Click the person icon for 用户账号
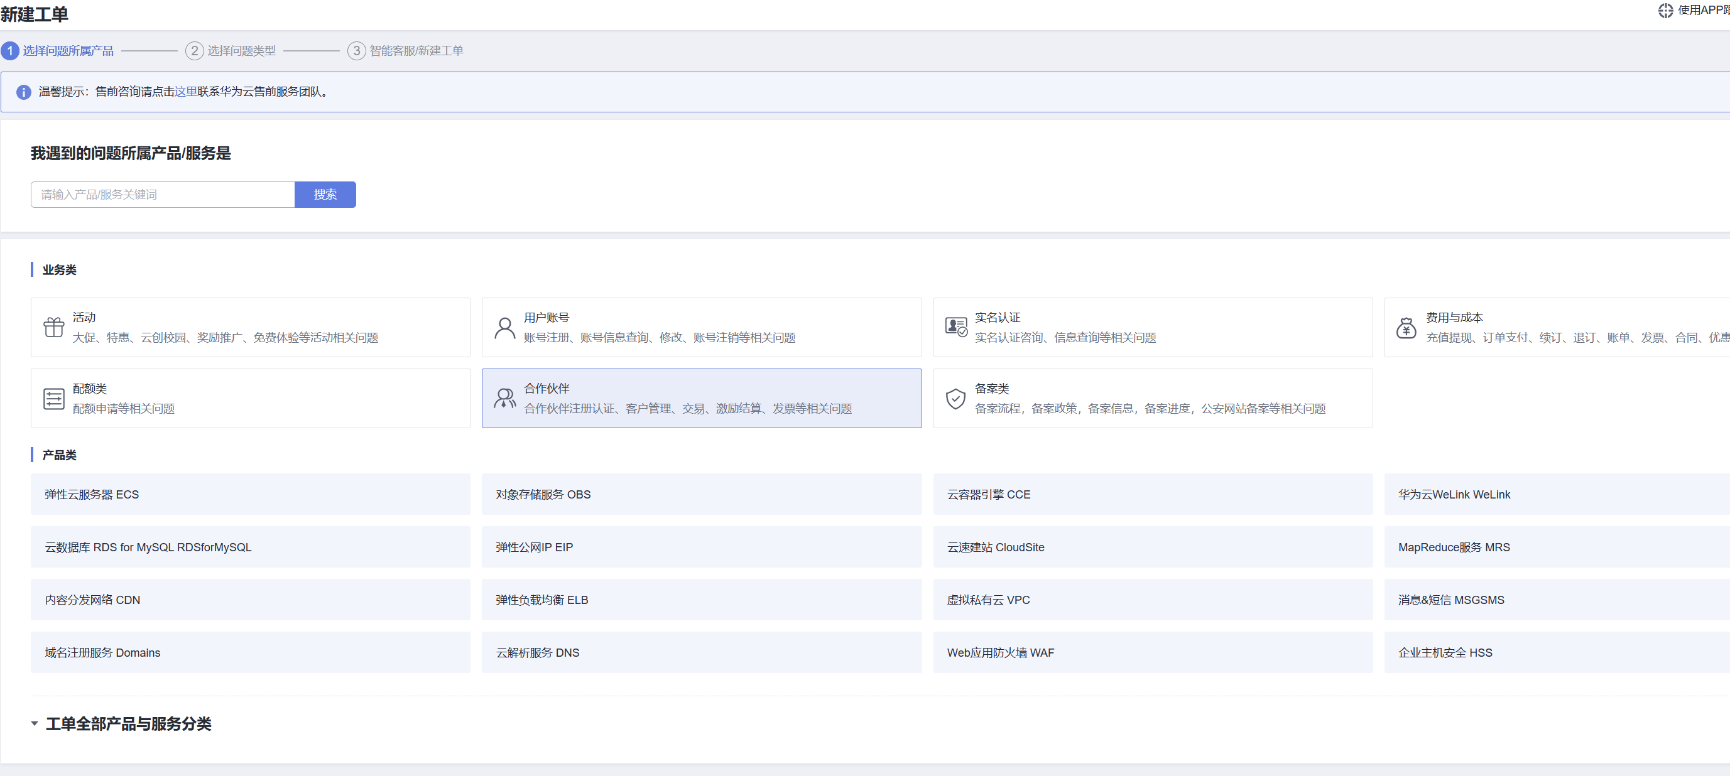 [504, 327]
